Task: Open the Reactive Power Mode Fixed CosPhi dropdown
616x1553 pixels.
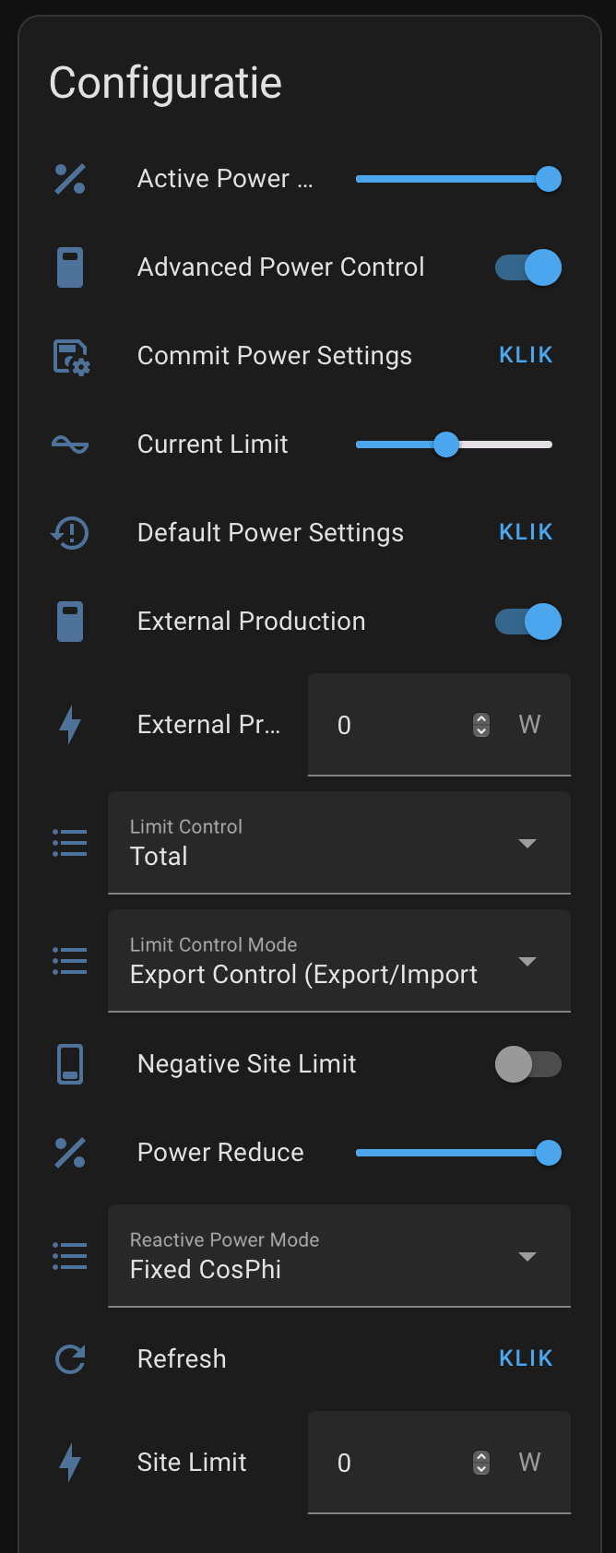Action: pyautogui.click(x=339, y=1256)
